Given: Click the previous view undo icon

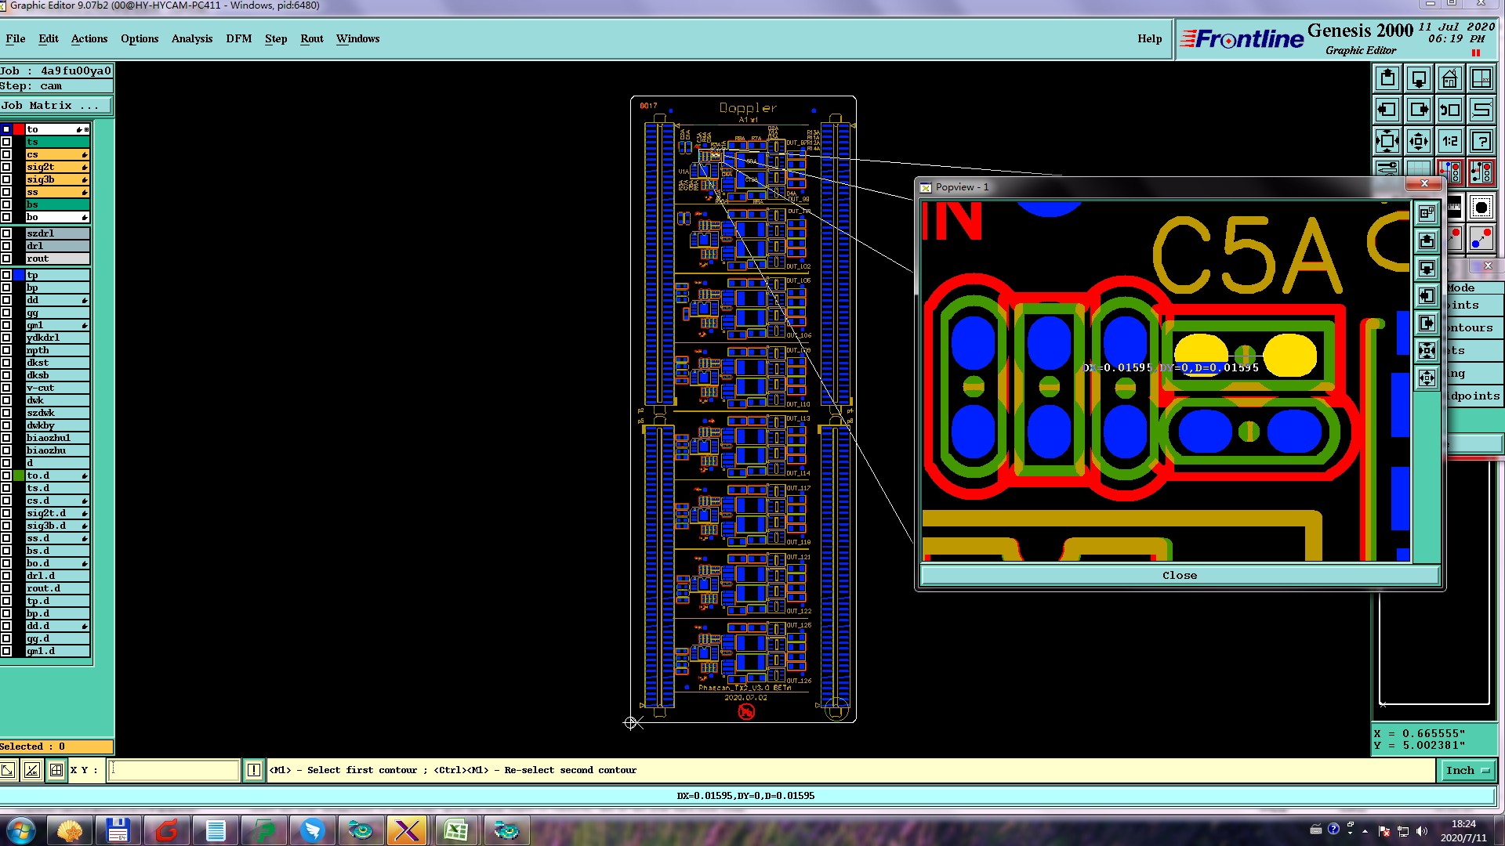Looking at the screenshot, I should (x=1450, y=110).
